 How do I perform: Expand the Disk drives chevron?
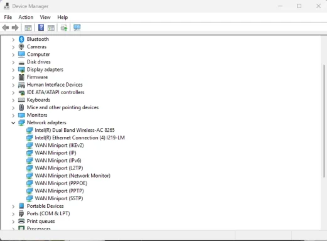[13, 62]
